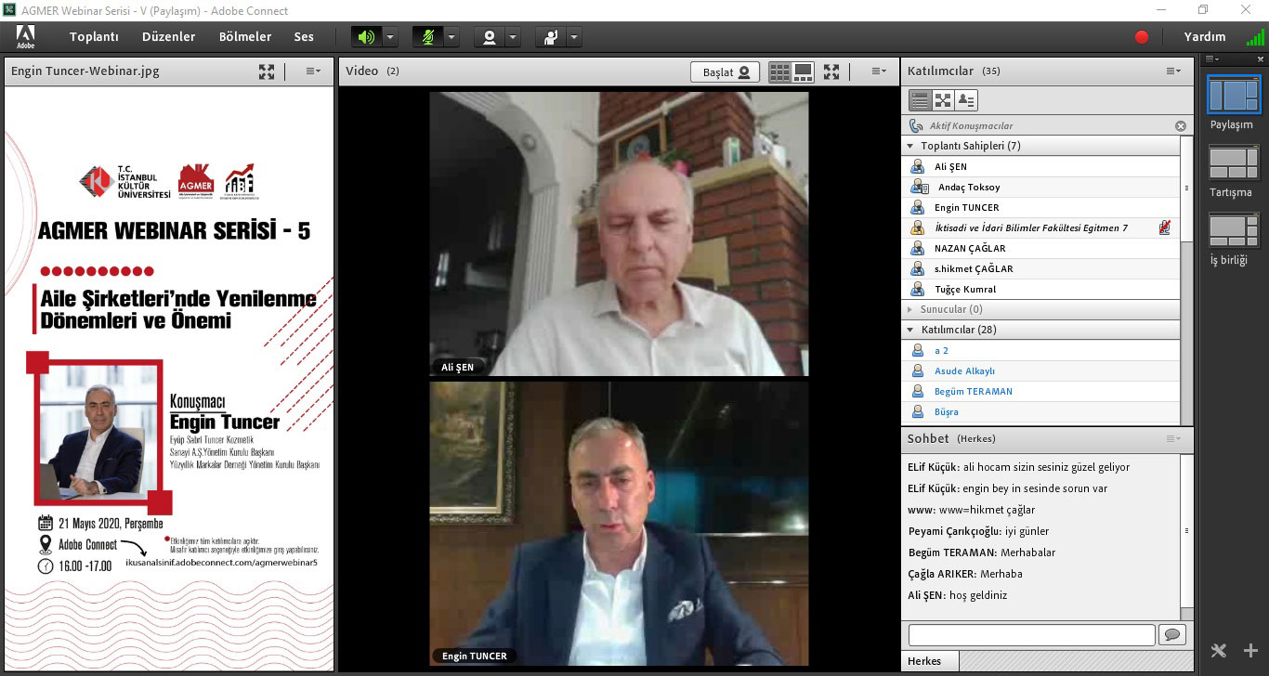Image resolution: width=1269 pixels, height=676 pixels.
Task: Click the red recording indicator
Action: (1142, 37)
